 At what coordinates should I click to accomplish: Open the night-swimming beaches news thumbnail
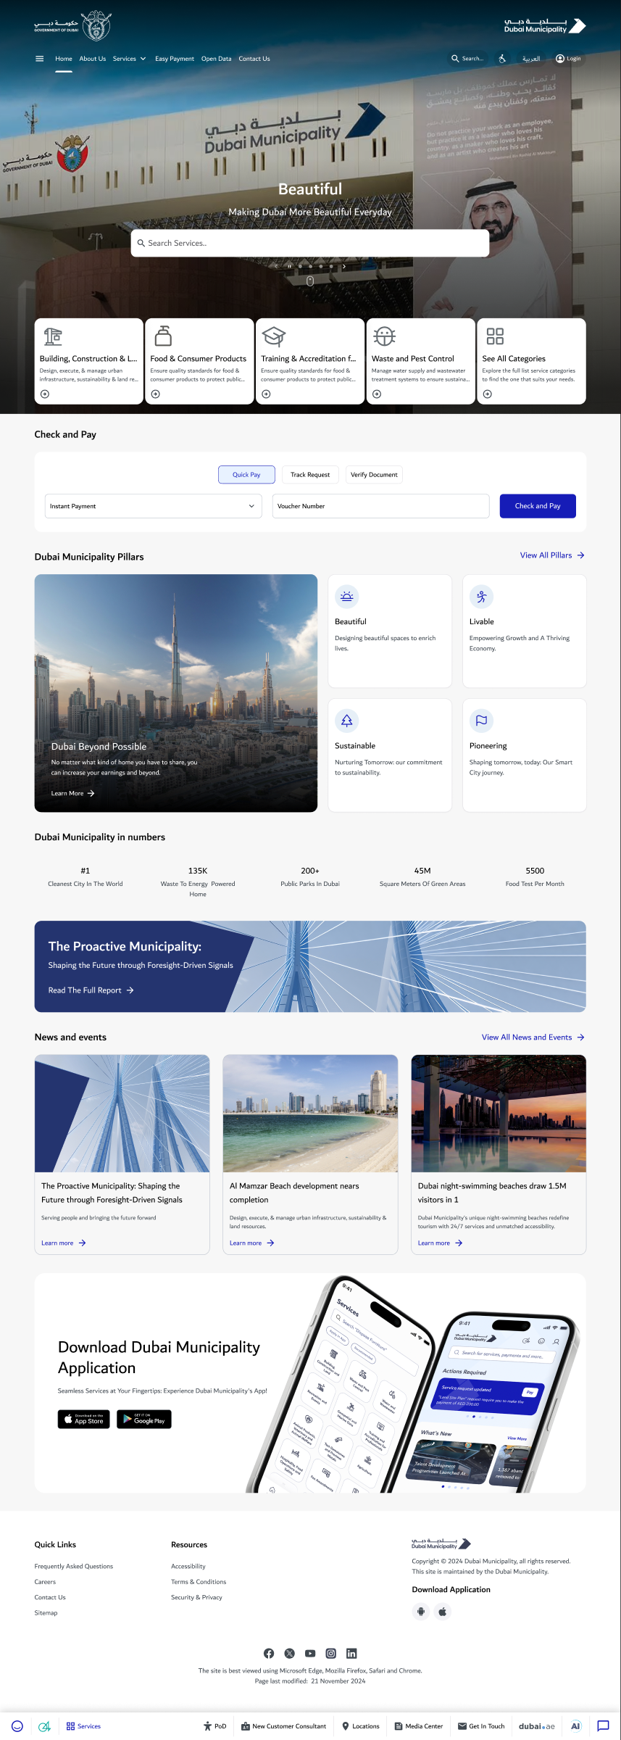pos(499,1114)
